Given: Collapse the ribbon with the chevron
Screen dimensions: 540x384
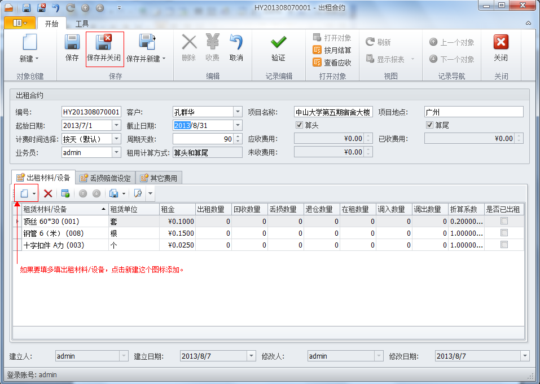Looking at the screenshot, I should click(528, 23).
